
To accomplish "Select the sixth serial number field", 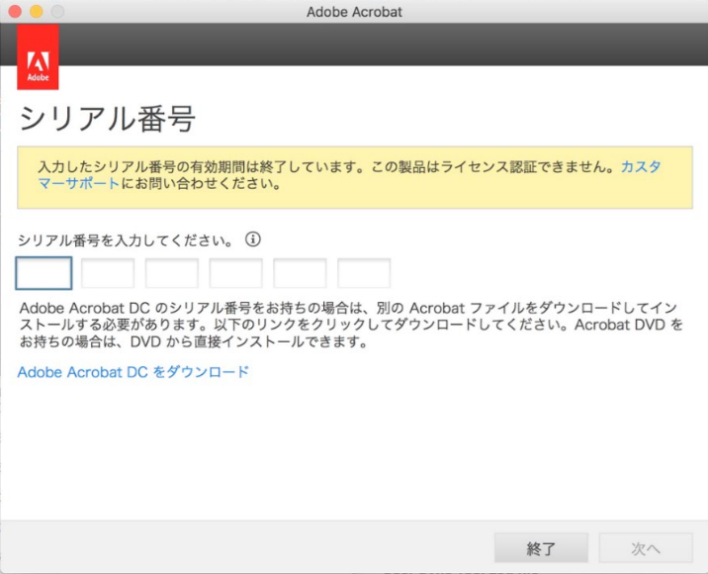I will click(364, 273).
